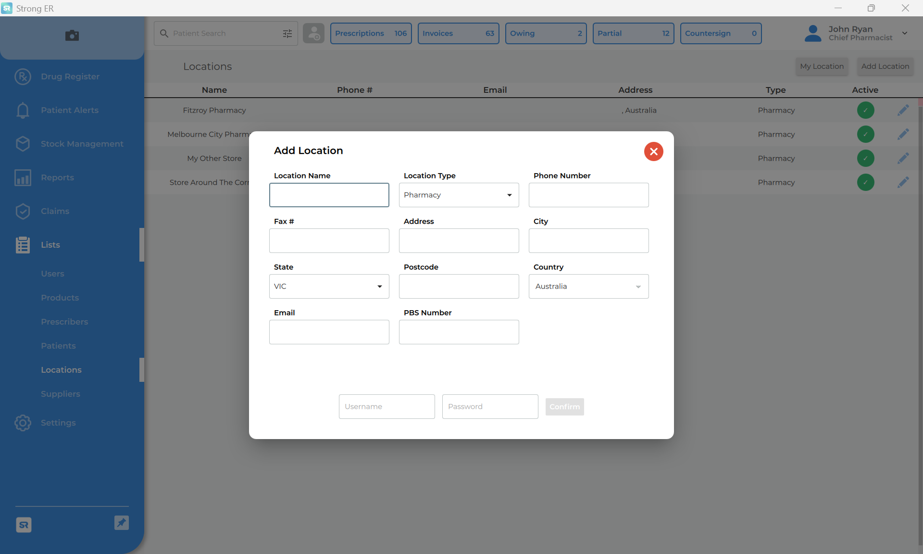This screenshot has width=923, height=554.
Task: Click the add patient avatar icon
Action: [313, 33]
